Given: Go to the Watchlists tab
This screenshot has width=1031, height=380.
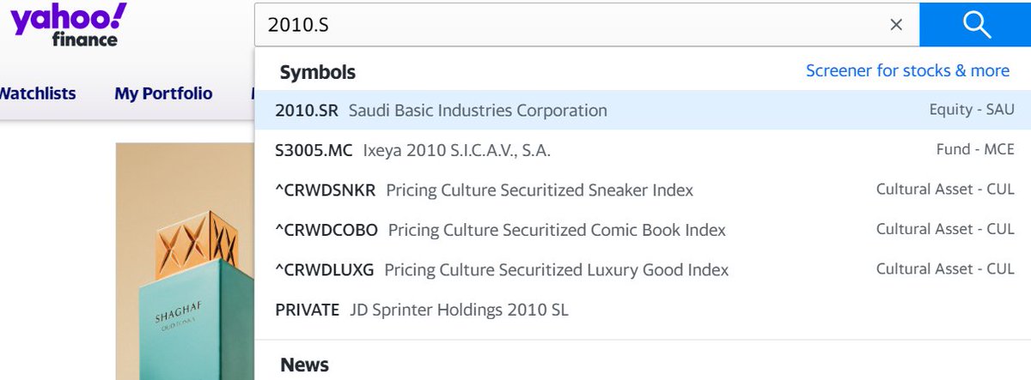Looking at the screenshot, I should 36,93.
